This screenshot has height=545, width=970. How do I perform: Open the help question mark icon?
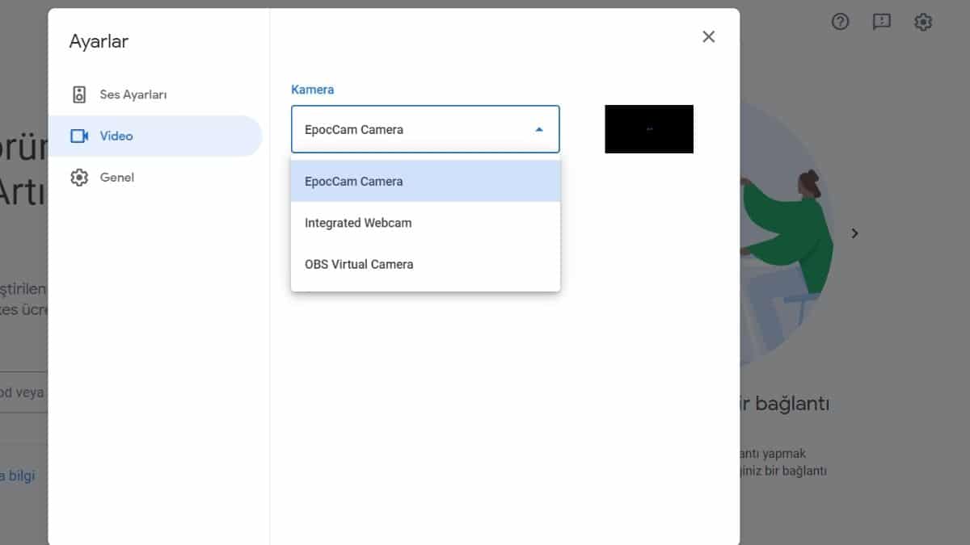(x=840, y=22)
